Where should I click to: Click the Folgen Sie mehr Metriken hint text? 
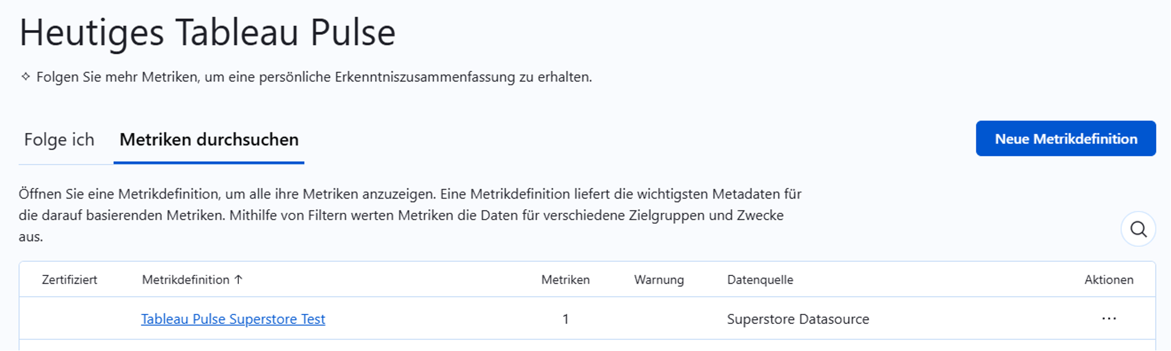coord(314,77)
